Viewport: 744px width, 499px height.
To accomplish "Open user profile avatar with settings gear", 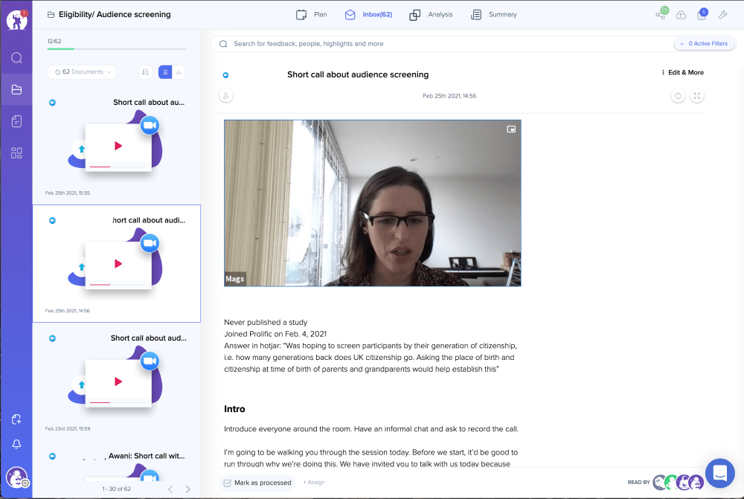I will tap(17, 477).
